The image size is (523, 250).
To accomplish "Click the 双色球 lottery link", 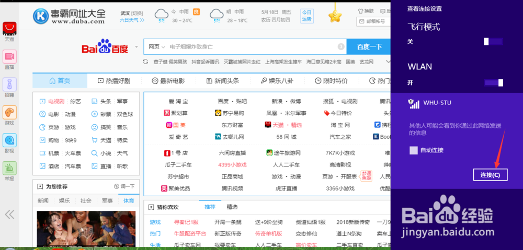I will pyautogui.click(x=125, y=114).
